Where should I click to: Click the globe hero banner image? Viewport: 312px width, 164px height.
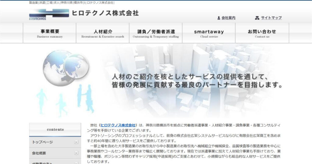tap(156, 80)
